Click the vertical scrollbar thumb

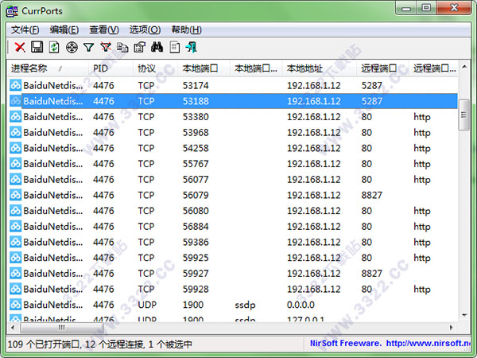click(x=464, y=115)
